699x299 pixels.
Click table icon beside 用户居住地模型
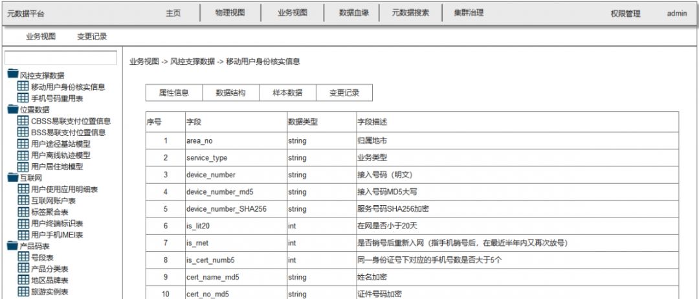(23, 166)
